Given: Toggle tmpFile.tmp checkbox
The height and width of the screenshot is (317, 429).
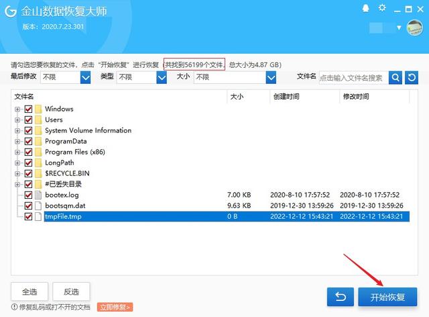Looking at the screenshot, I should (x=28, y=216).
